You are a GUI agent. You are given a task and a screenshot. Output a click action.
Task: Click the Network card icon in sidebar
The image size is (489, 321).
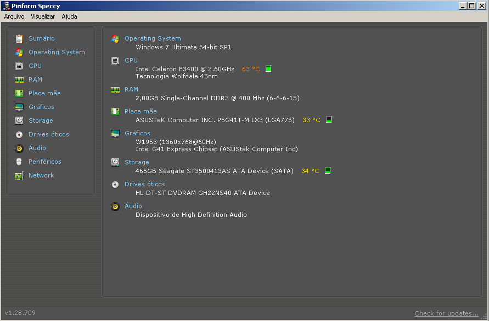point(19,175)
